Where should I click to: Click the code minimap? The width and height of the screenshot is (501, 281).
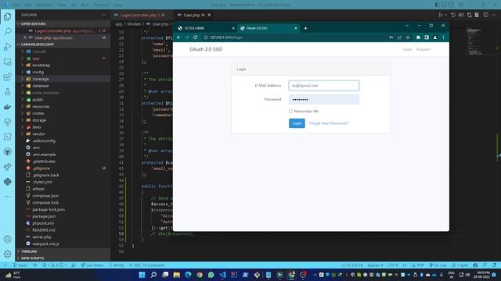(x=474, y=41)
